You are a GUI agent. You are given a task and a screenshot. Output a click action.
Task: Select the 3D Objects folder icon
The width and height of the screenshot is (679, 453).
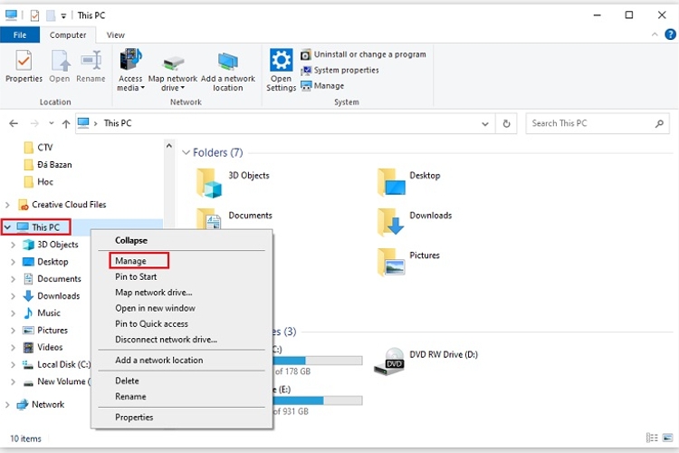209,183
